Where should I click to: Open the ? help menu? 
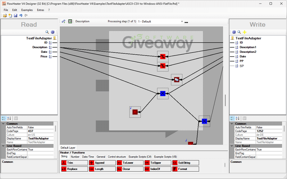click(49, 10)
